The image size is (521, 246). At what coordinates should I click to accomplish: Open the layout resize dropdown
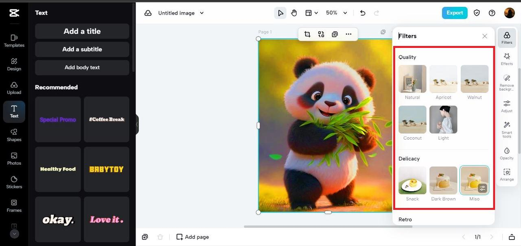tap(311, 13)
